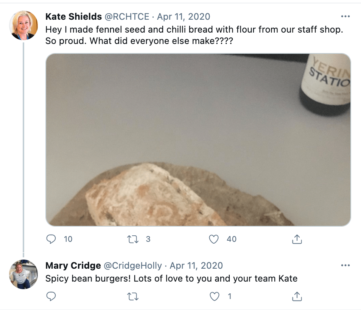This screenshot has height=310, width=361.
Task: Open Kate Shields' profile picture
Action: point(23,25)
